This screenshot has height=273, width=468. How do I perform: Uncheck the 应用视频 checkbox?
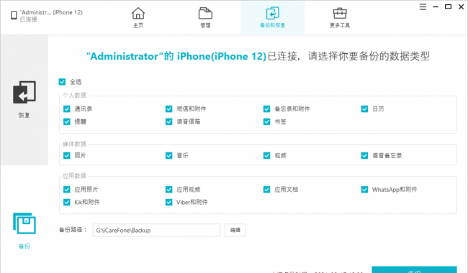(169, 190)
